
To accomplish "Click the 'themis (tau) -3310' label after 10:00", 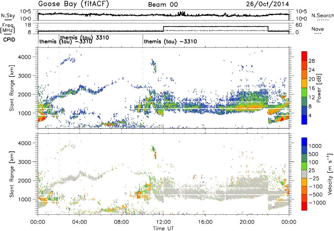I will pos(170,41).
